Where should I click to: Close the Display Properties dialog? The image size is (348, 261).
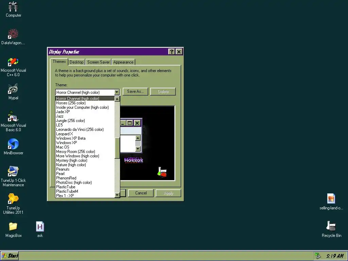pos(179,52)
